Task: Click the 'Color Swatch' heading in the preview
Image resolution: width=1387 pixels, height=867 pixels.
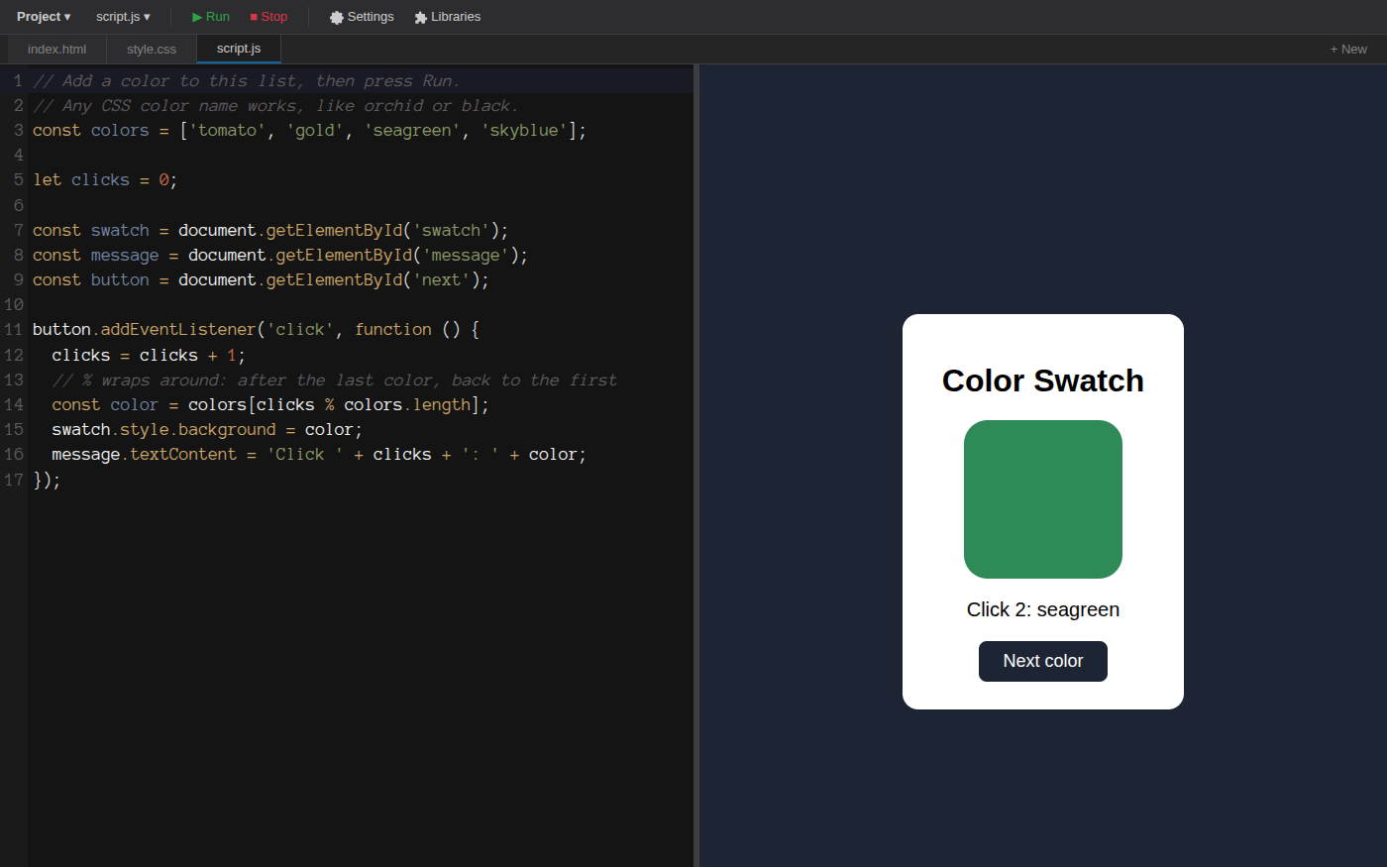Action: (1043, 380)
